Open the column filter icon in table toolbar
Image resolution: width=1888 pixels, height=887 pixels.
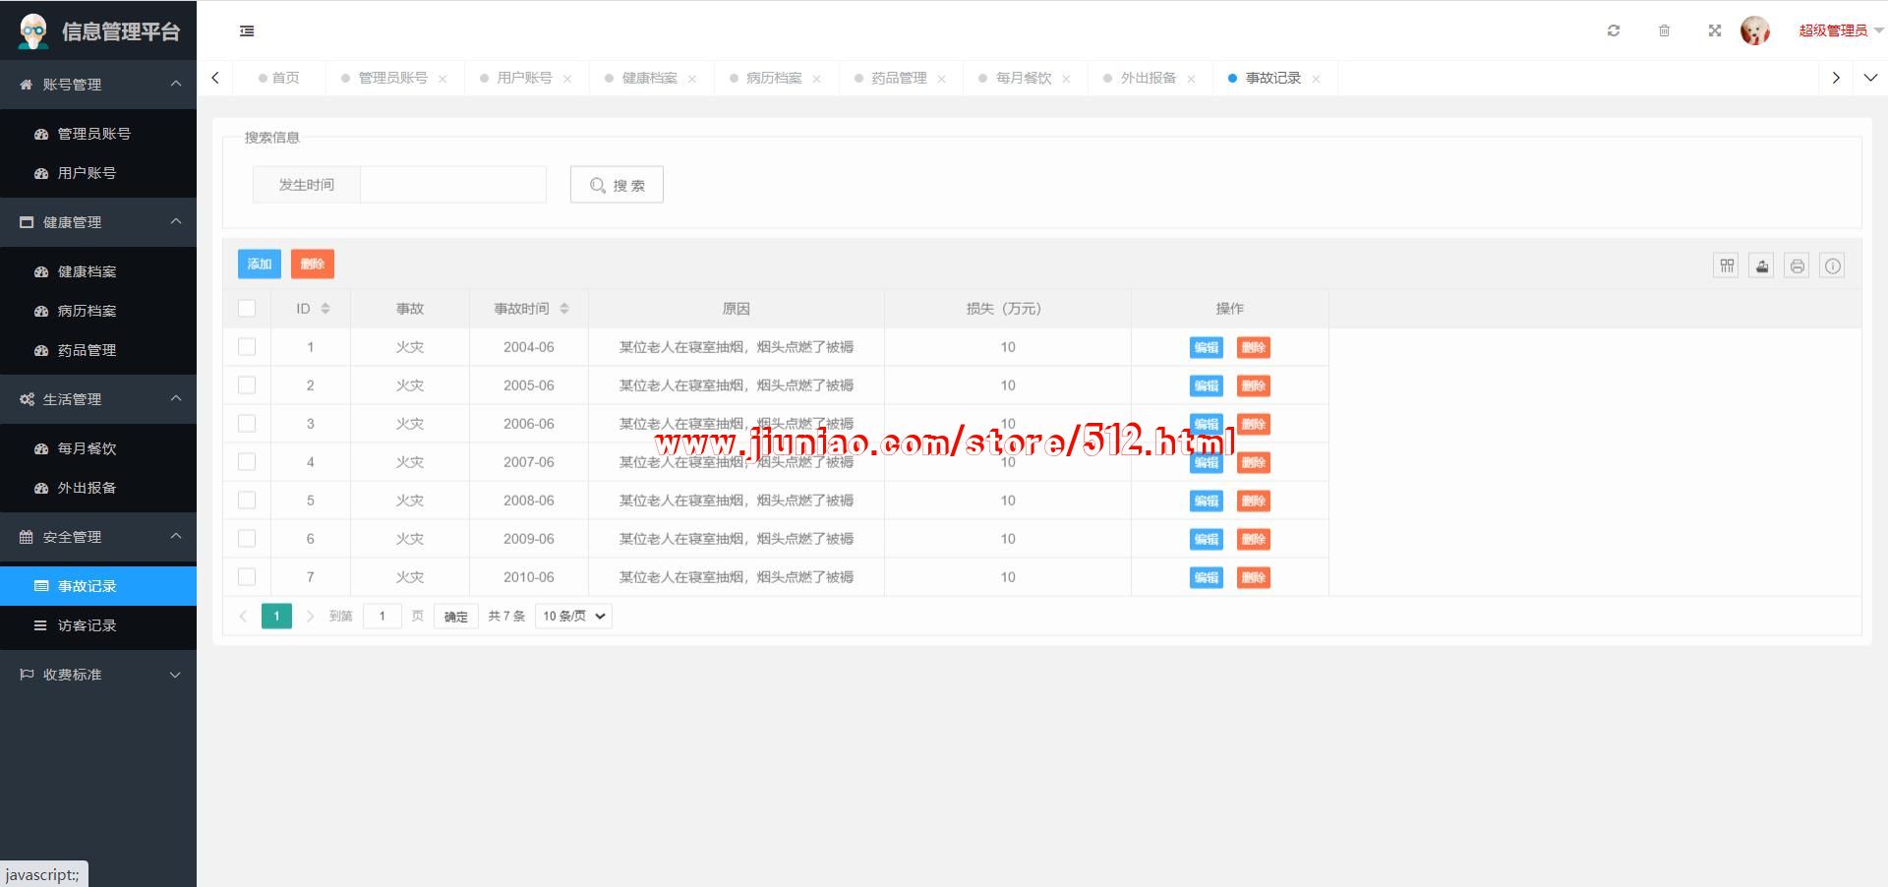[1727, 266]
